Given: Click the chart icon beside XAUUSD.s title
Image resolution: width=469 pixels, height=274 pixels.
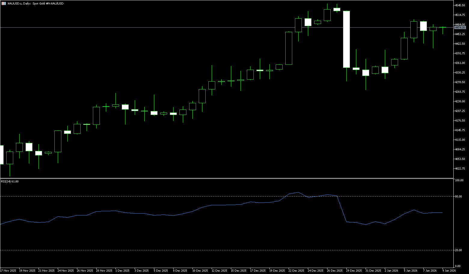Looking at the screenshot, I should click(x=3, y=3).
